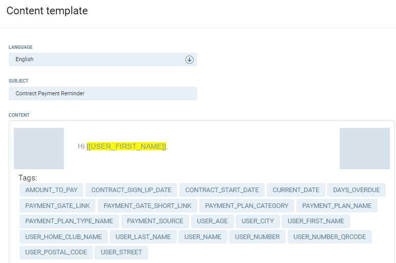Image resolution: width=396 pixels, height=263 pixels.
Task: Add the PAYMENT_PLAN_CATEGORY tag
Action: pos(247,206)
